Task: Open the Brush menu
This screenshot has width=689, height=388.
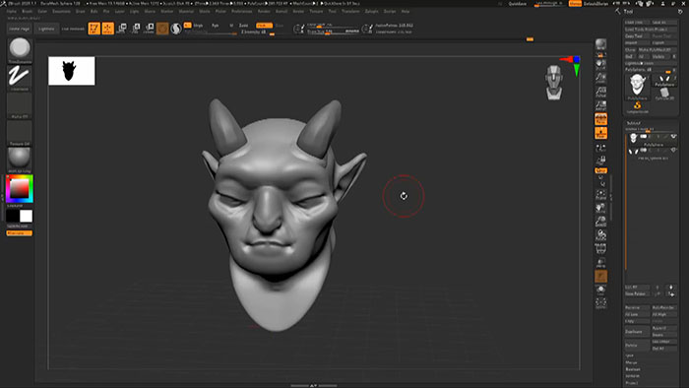Action: pyautogui.click(x=28, y=11)
